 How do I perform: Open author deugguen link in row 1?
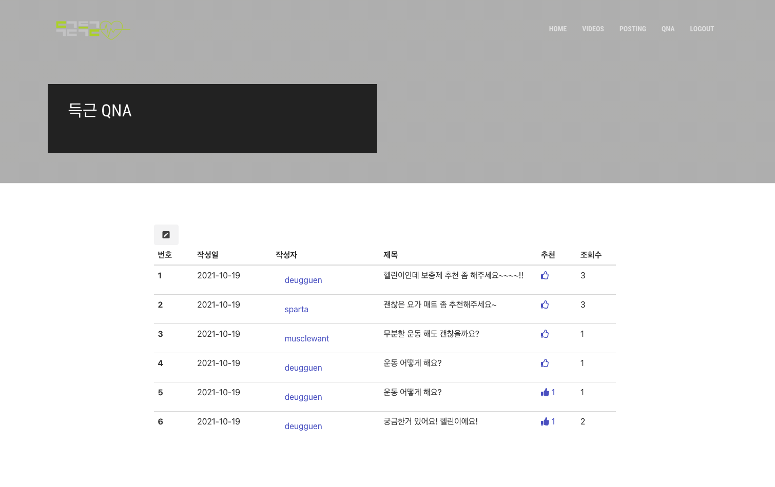click(x=303, y=280)
